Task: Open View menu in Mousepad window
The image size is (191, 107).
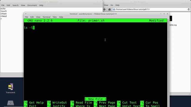Action: point(23,5)
